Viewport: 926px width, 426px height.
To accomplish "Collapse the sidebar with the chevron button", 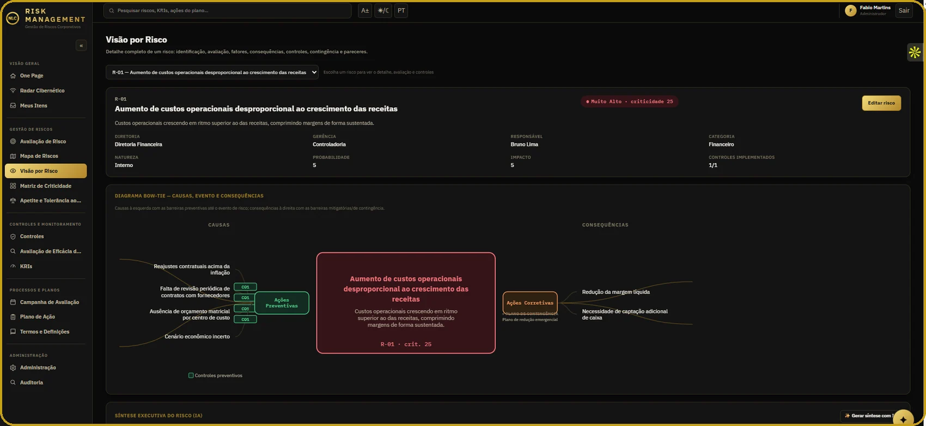I will [81, 46].
